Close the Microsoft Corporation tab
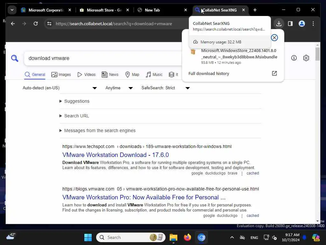This screenshot has width=326, height=245. 70,10
